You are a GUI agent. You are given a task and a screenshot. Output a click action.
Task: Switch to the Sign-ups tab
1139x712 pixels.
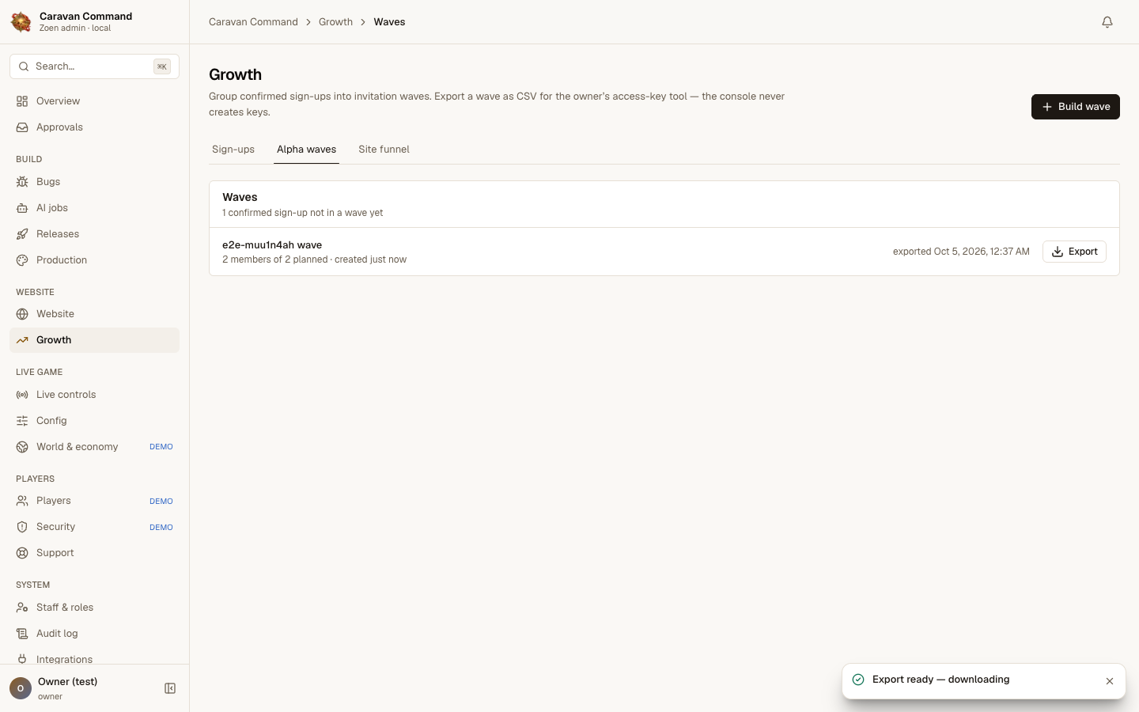(x=233, y=150)
